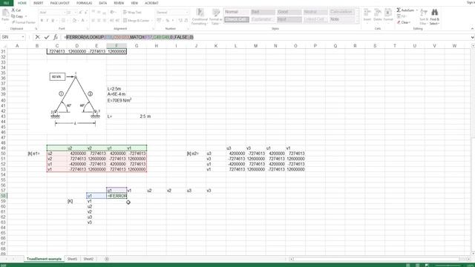Image resolution: width=475 pixels, height=267 pixels.
Task: Open the font name dropdown
Action: [x=65, y=13]
